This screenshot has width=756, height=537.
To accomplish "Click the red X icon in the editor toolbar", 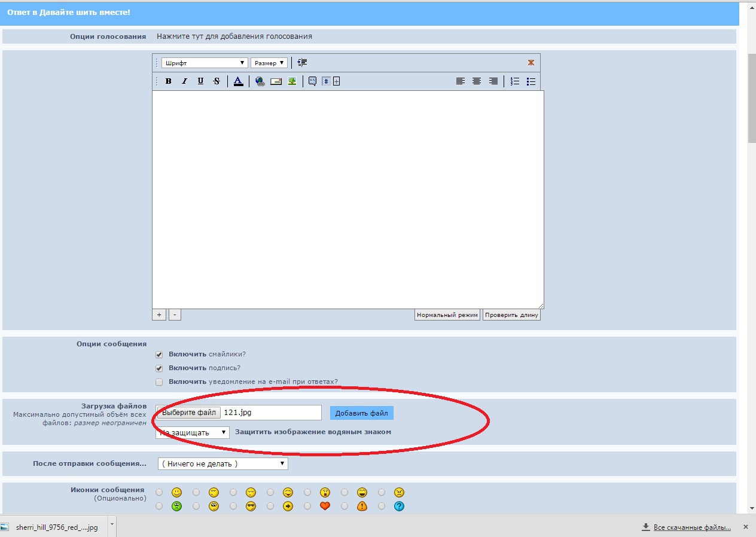I will pyautogui.click(x=531, y=63).
